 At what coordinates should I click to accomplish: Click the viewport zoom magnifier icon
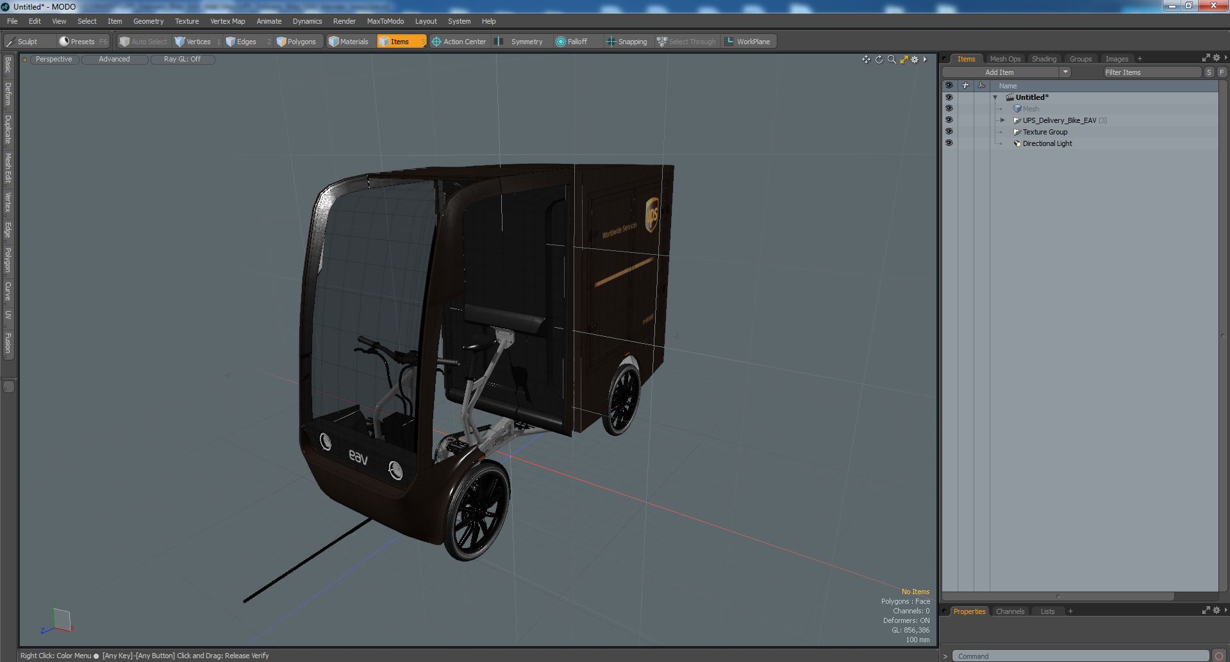[891, 60]
